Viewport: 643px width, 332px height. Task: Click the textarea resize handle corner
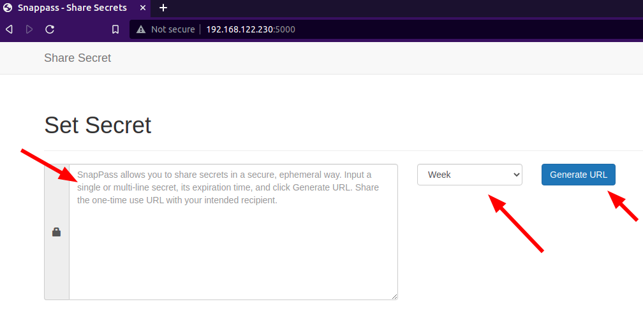click(394, 296)
